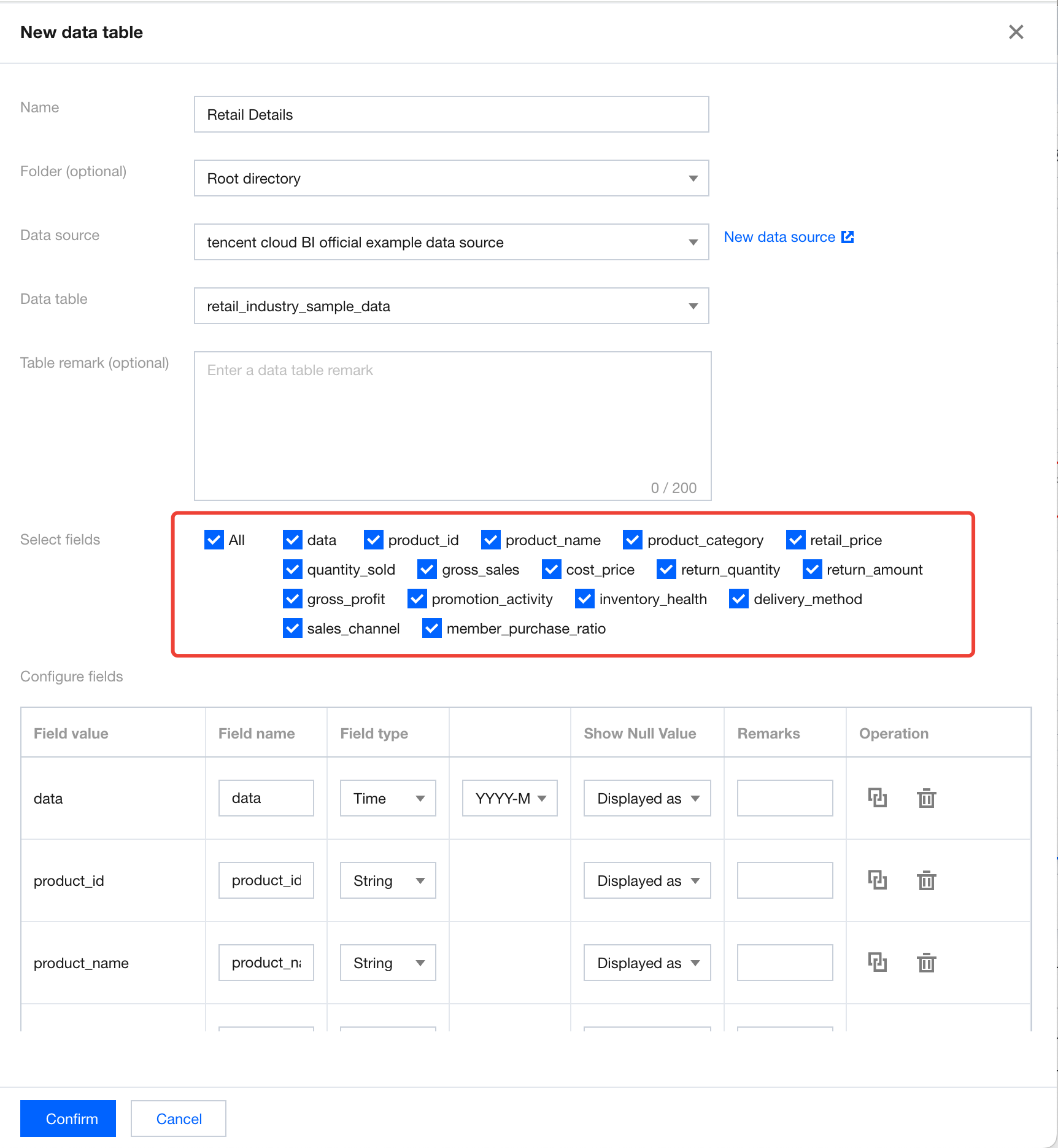
Task: Click the Cancel button
Action: coord(179,1119)
